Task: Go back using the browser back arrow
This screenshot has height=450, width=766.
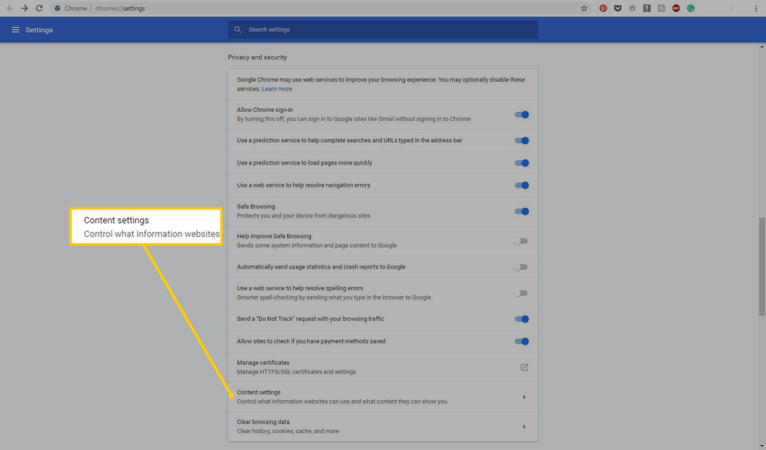Action: pyautogui.click(x=10, y=8)
